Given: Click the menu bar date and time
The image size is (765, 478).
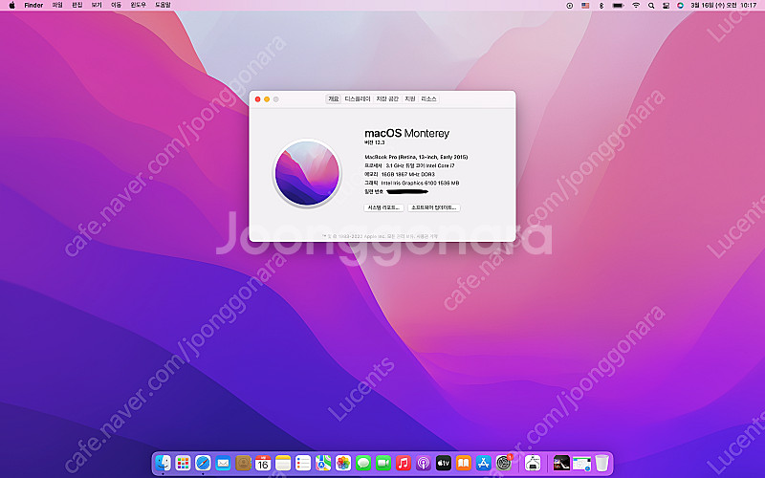Looking at the screenshot, I should 724,6.
